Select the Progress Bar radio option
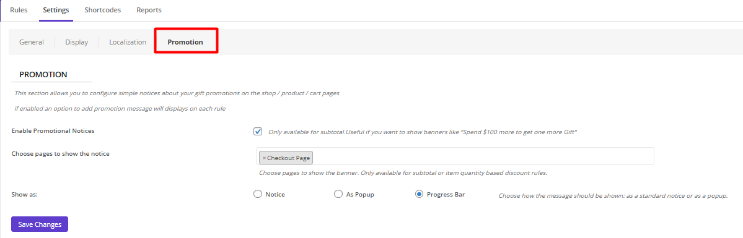Viewport: 743px width, 238px height. point(419,194)
